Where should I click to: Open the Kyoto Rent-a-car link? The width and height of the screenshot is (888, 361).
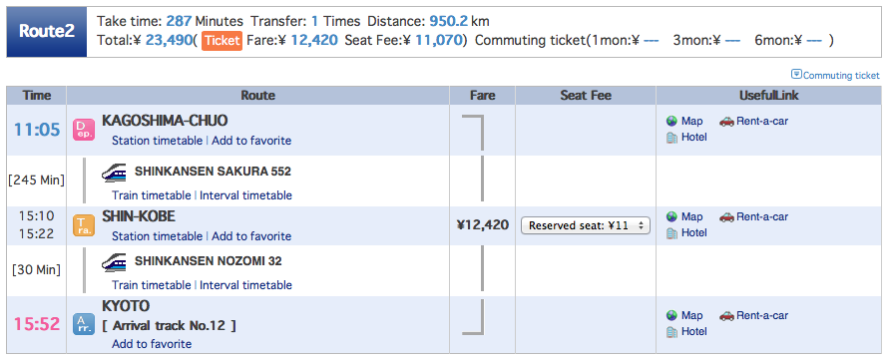point(762,315)
